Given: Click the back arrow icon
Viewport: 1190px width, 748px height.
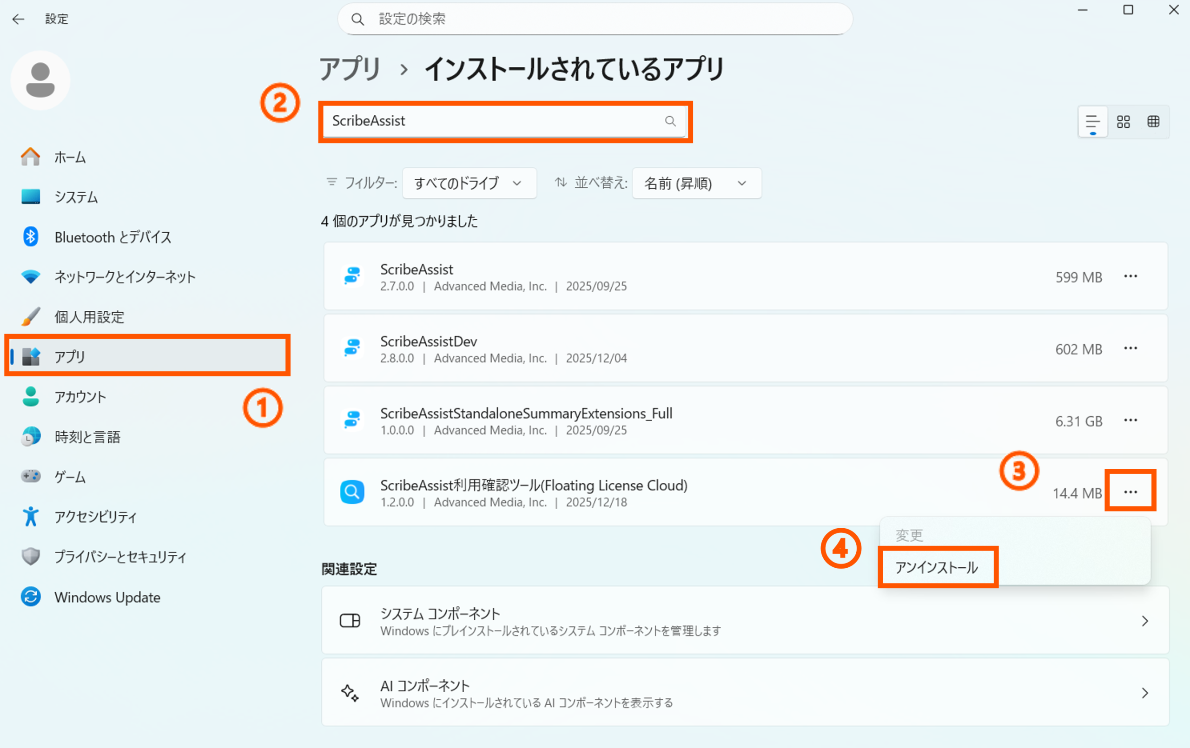Looking at the screenshot, I should coord(18,19).
